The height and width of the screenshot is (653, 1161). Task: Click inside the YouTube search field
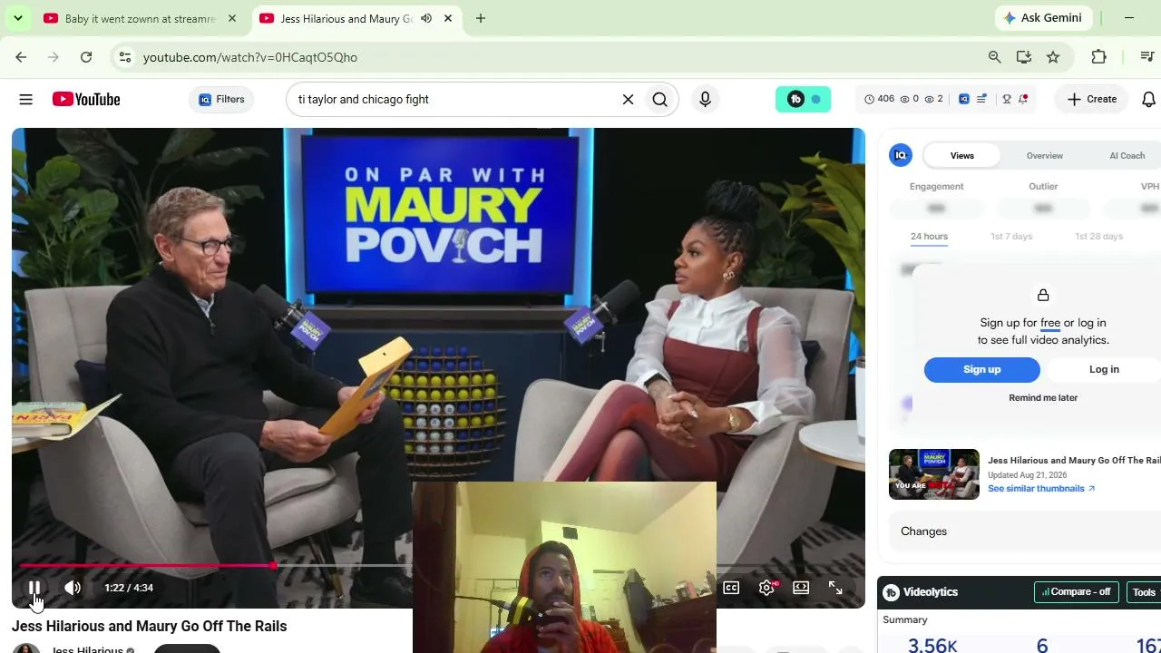tap(454, 99)
